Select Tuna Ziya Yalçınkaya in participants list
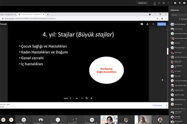 click(178, 81)
